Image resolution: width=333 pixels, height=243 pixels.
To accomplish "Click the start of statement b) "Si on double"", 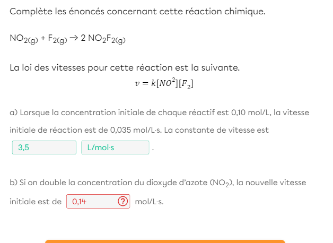I will coord(42,183).
